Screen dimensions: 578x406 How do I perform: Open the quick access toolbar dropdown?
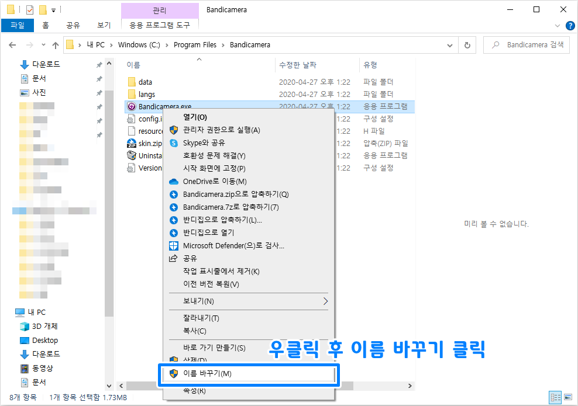(x=53, y=11)
